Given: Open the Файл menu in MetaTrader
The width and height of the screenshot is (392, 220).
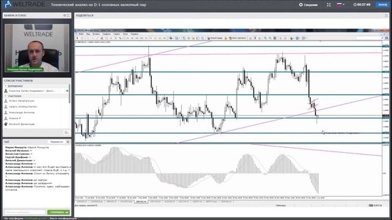Looking at the screenshot, I should click(81, 34).
